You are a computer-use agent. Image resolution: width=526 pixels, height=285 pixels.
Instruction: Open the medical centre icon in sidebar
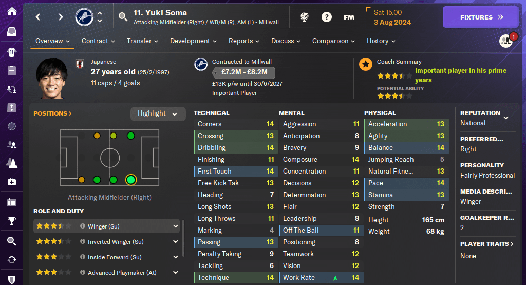pos(11,182)
